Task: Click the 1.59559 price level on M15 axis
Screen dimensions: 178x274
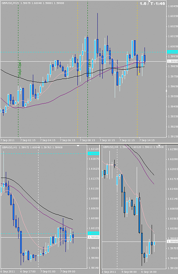Action: pos(173,96)
